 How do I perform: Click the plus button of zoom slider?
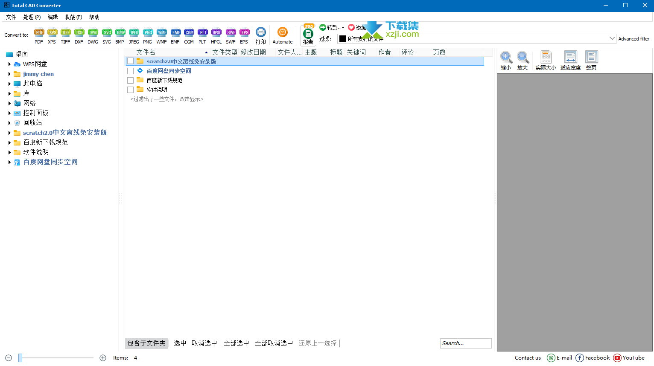click(x=103, y=358)
